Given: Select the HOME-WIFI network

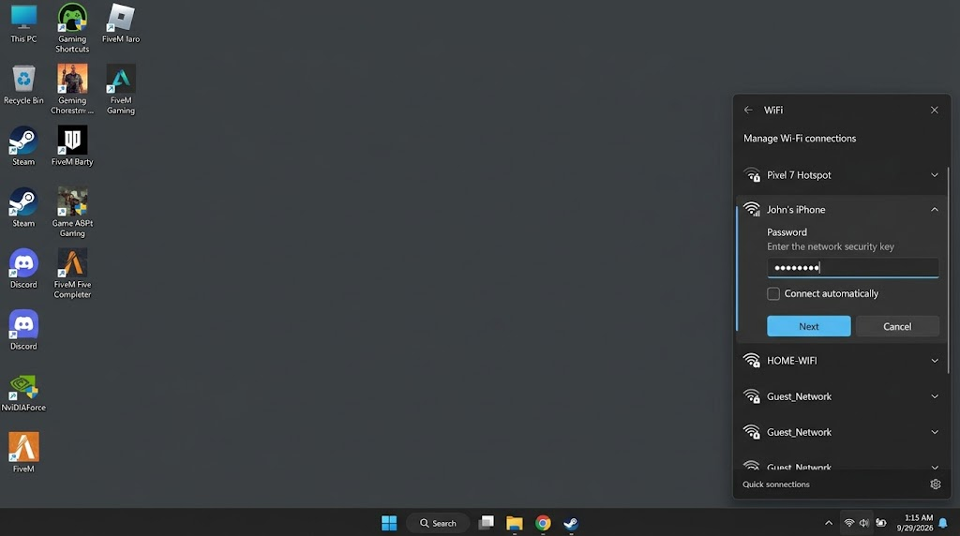Looking at the screenshot, I should click(841, 361).
